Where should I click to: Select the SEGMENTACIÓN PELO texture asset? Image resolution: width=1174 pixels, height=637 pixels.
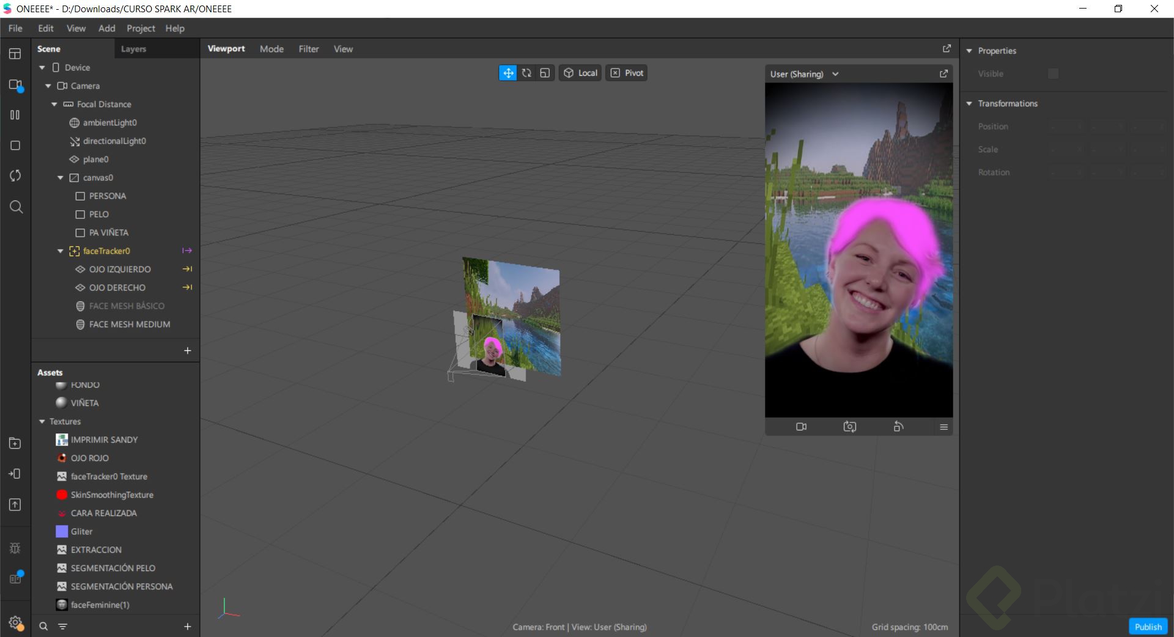point(113,568)
